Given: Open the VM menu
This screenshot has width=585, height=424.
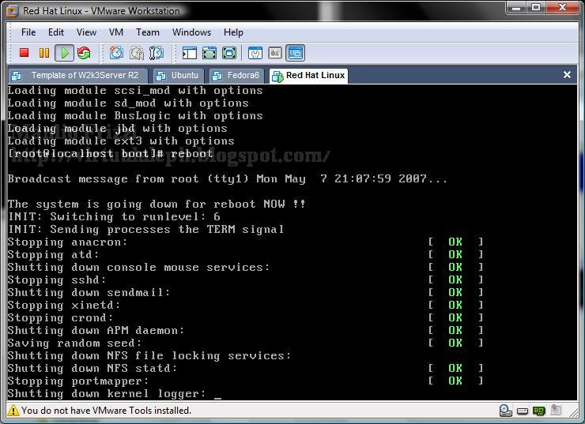Looking at the screenshot, I should (x=116, y=32).
